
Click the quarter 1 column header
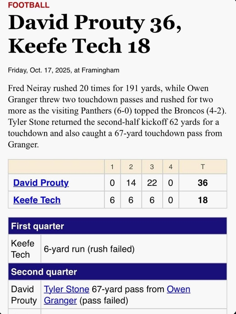point(112,167)
